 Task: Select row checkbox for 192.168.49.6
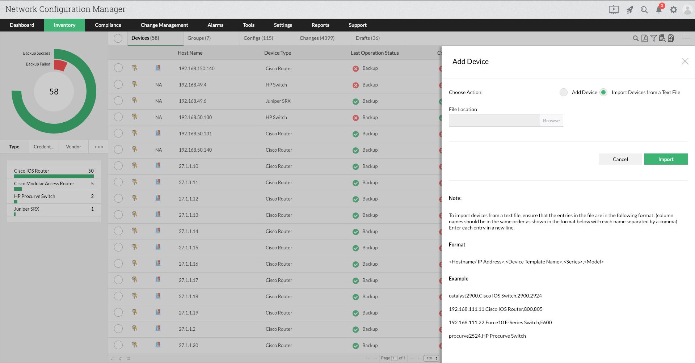pos(118,101)
